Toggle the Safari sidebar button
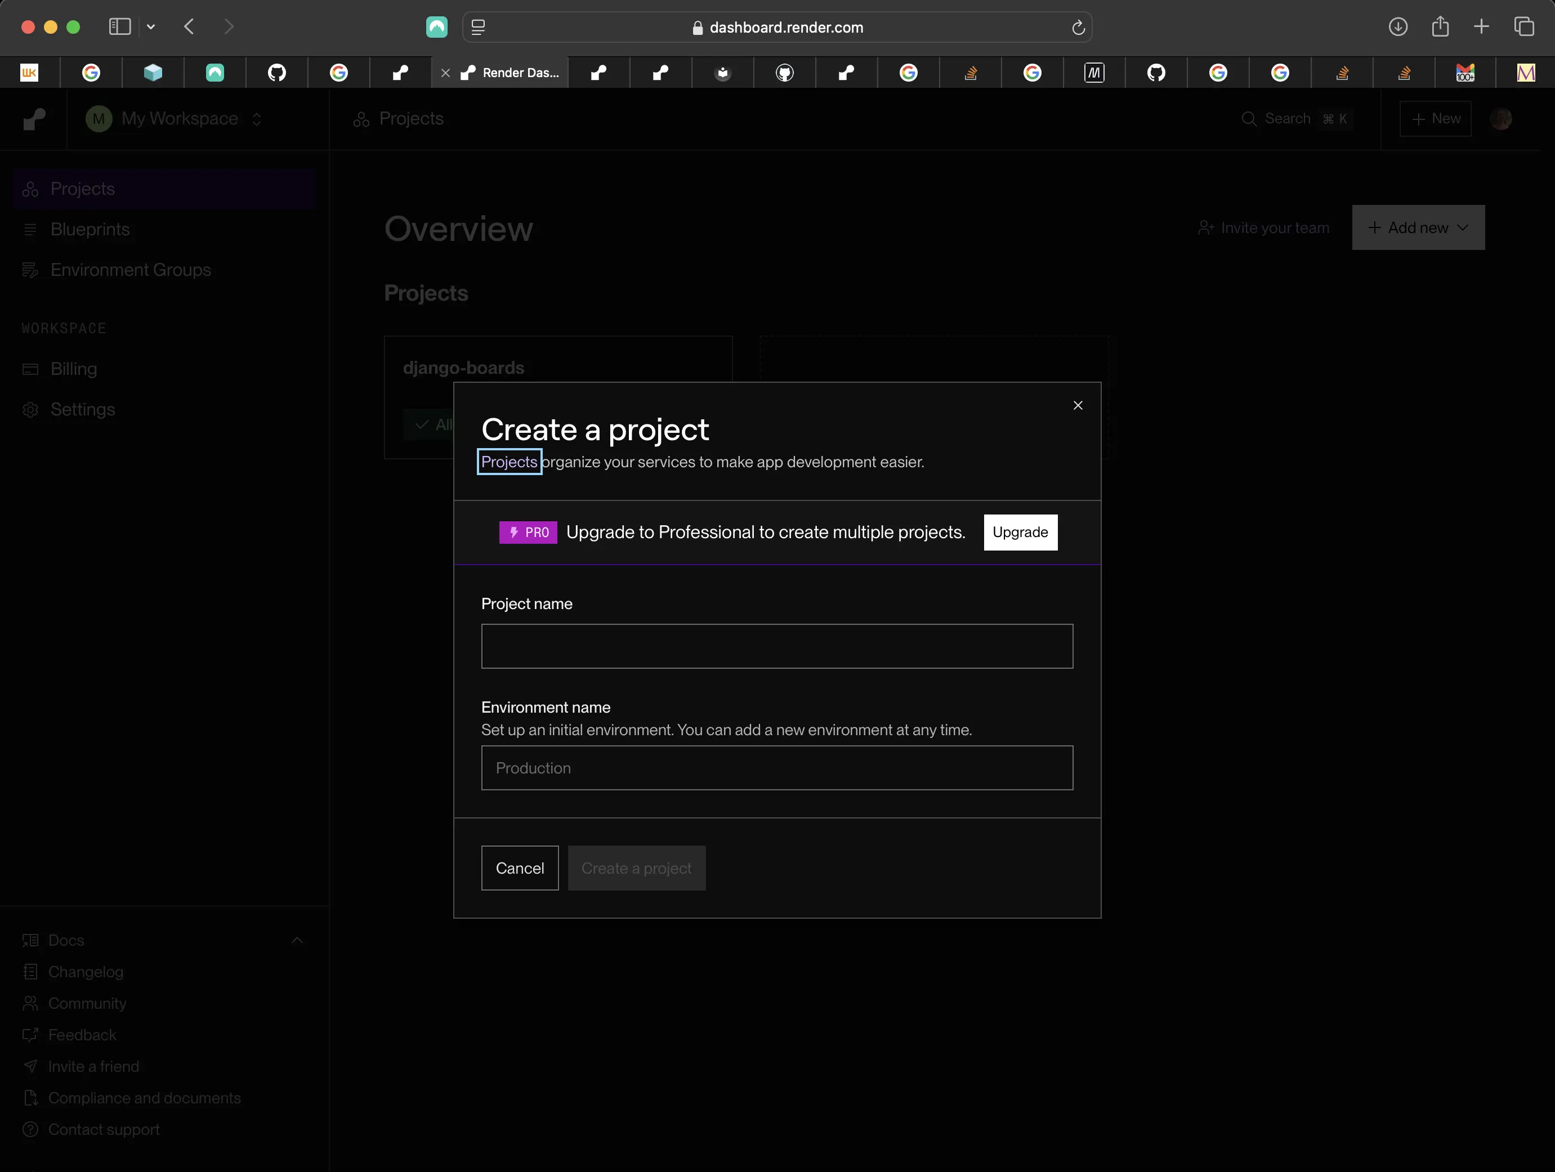The image size is (1555, 1172). [x=119, y=26]
